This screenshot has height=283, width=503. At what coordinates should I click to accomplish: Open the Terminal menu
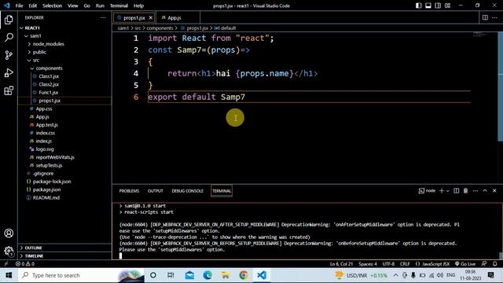click(119, 6)
